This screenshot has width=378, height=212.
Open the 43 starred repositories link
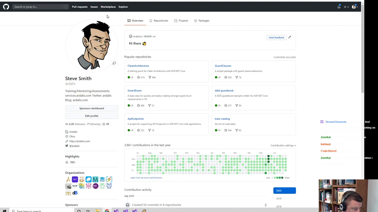coord(106,124)
